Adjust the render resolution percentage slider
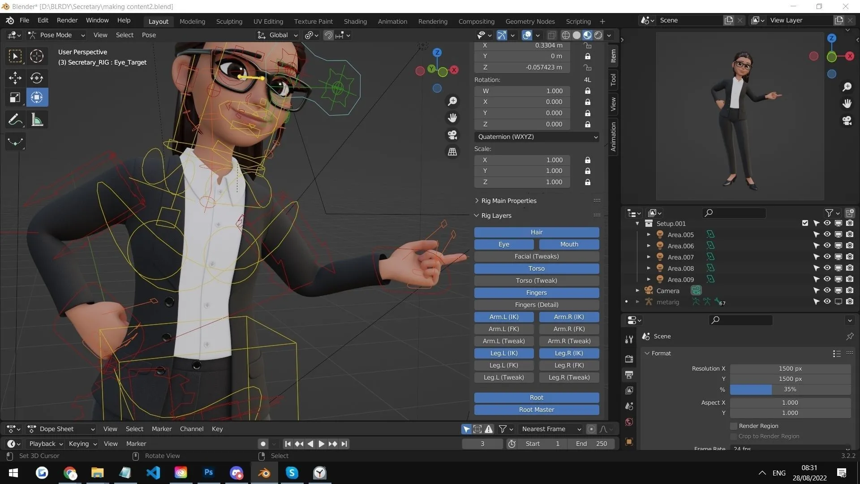The width and height of the screenshot is (860, 484). click(x=790, y=389)
